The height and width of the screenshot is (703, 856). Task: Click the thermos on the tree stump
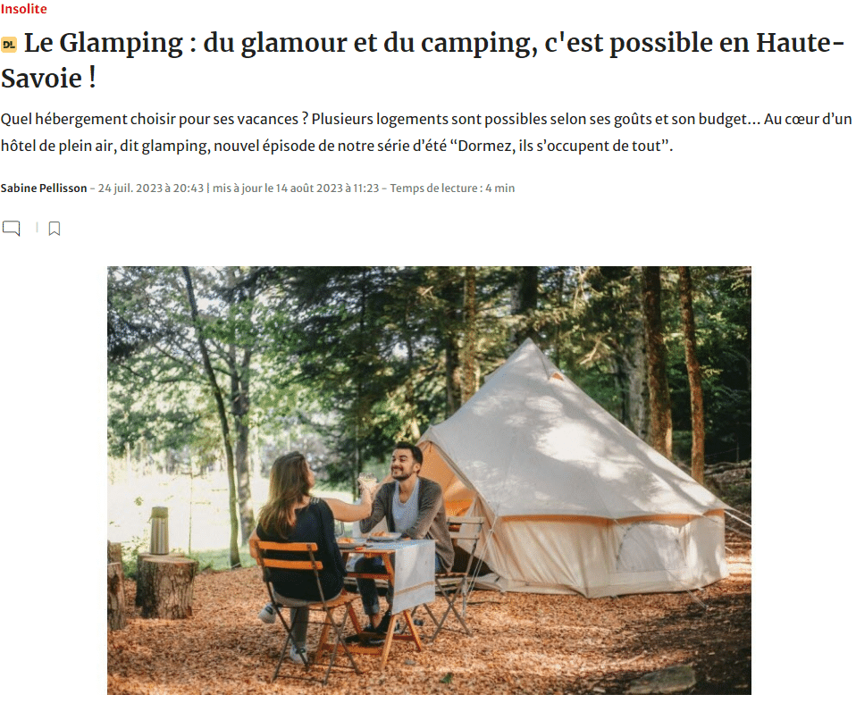pyautogui.click(x=159, y=531)
